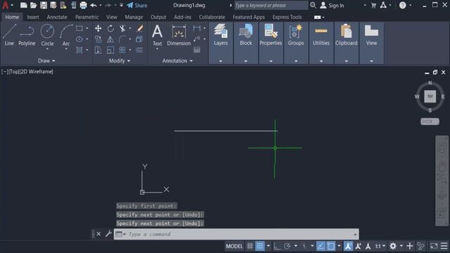The height and width of the screenshot is (253, 450).
Task: Toggle Object Snap Tracking
Action: (321, 246)
